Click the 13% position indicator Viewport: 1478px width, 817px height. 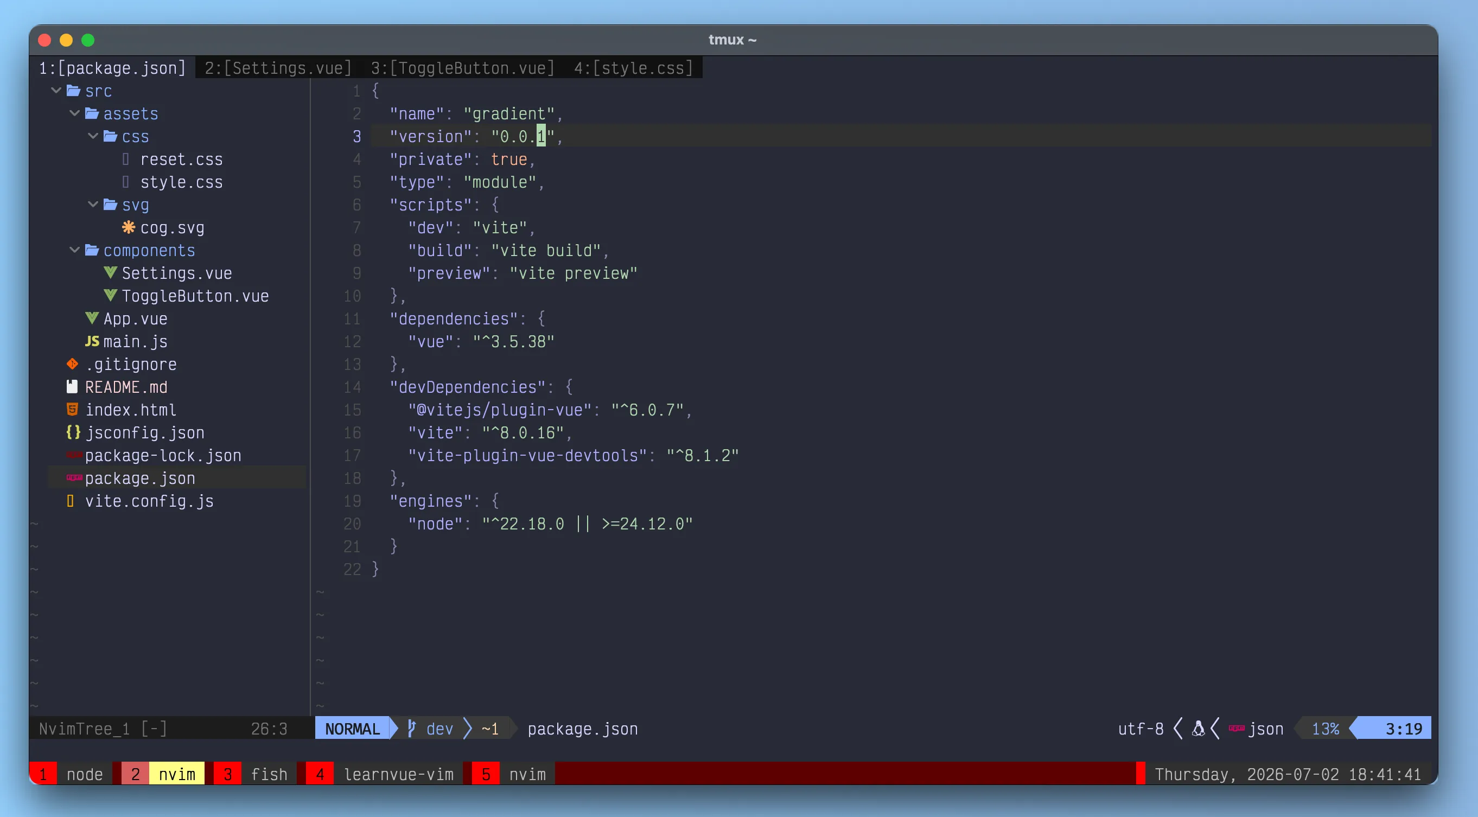[1326, 729]
